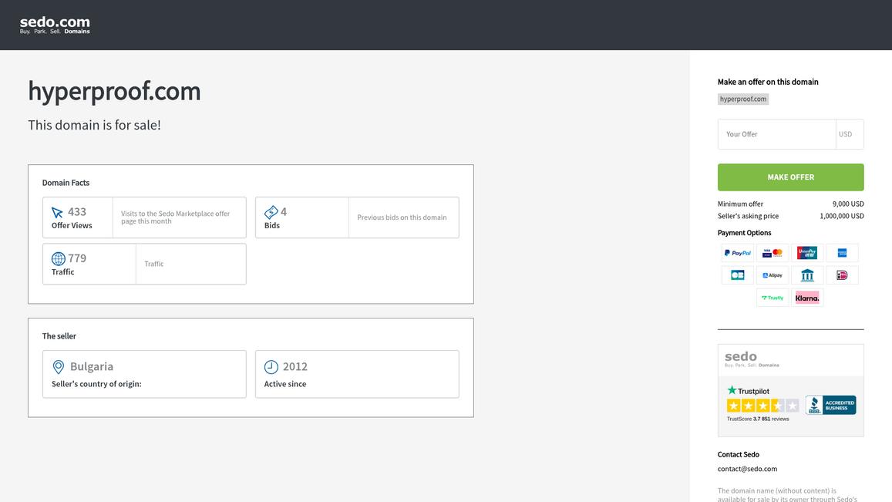
Task: Click the sedo.com logo in header
Action: point(55,25)
